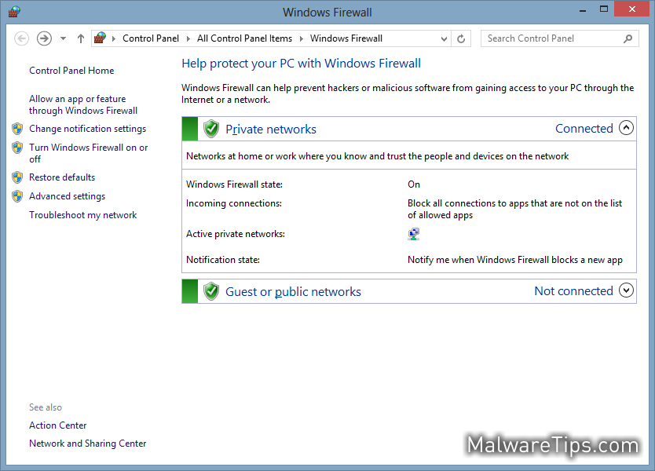Click green shield icon for Private networks
Screen dimensions: 655x471
point(211,129)
